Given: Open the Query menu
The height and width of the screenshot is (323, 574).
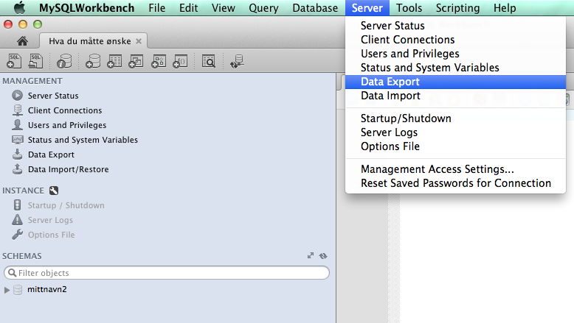Looking at the screenshot, I should pyautogui.click(x=263, y=7).
